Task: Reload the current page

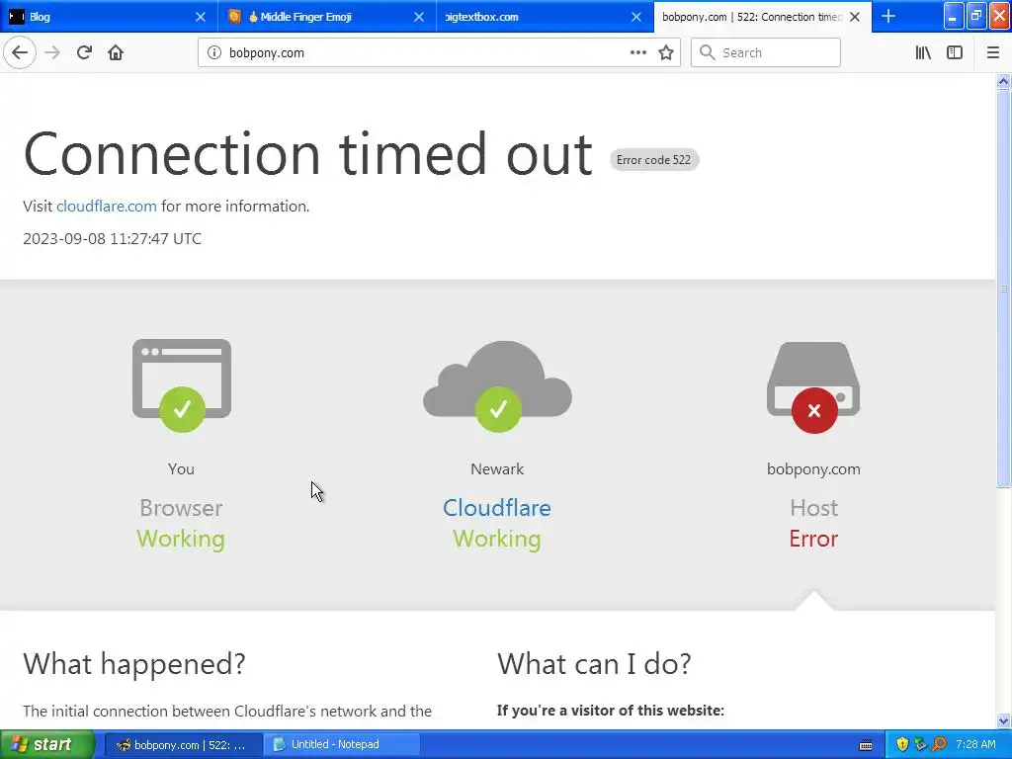Action: (84, 52)
